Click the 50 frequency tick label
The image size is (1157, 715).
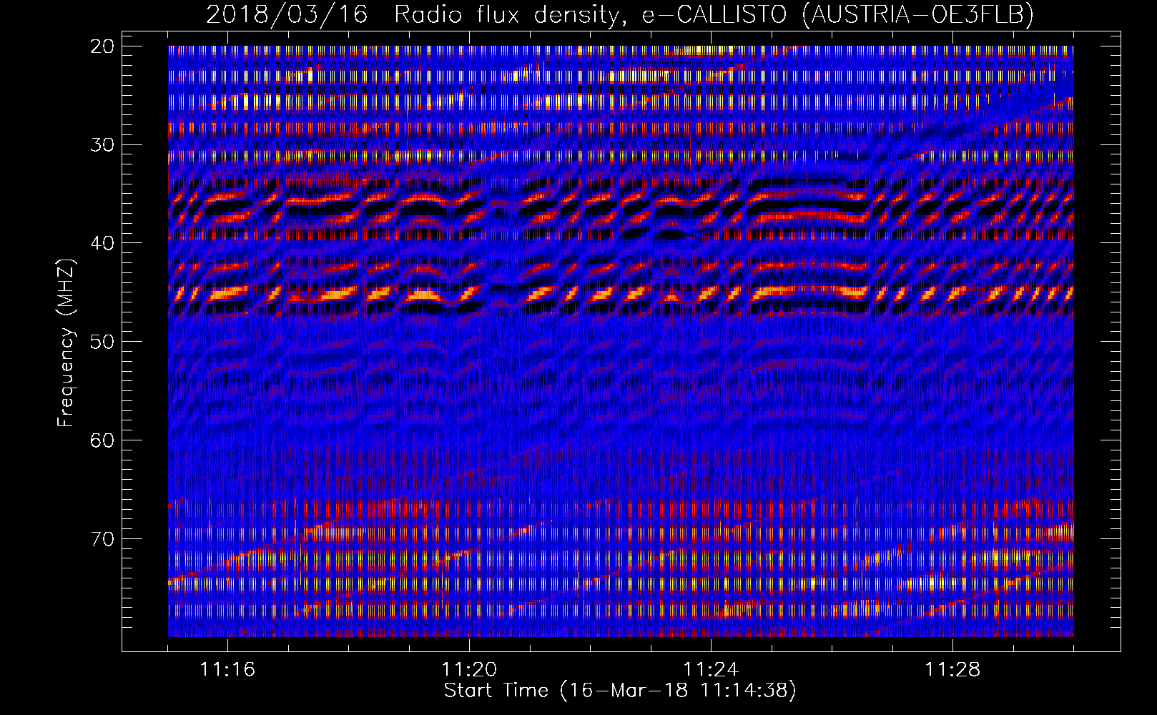coord(102,341)
